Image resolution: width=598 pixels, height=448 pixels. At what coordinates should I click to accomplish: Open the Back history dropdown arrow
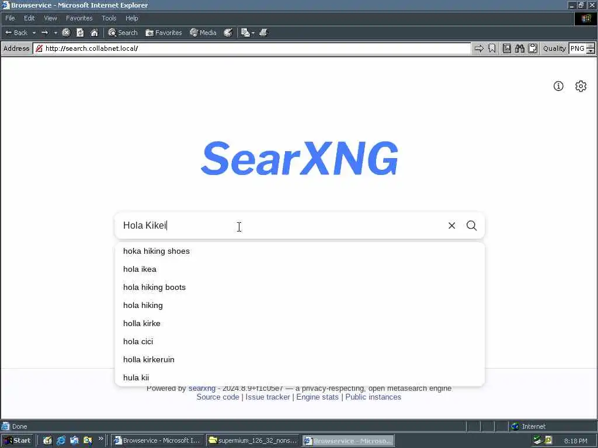[x=34, y=33]
